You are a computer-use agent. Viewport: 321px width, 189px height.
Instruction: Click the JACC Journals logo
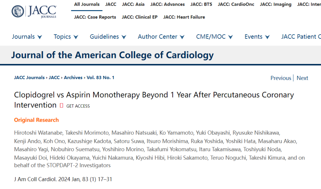click(34, 12)
